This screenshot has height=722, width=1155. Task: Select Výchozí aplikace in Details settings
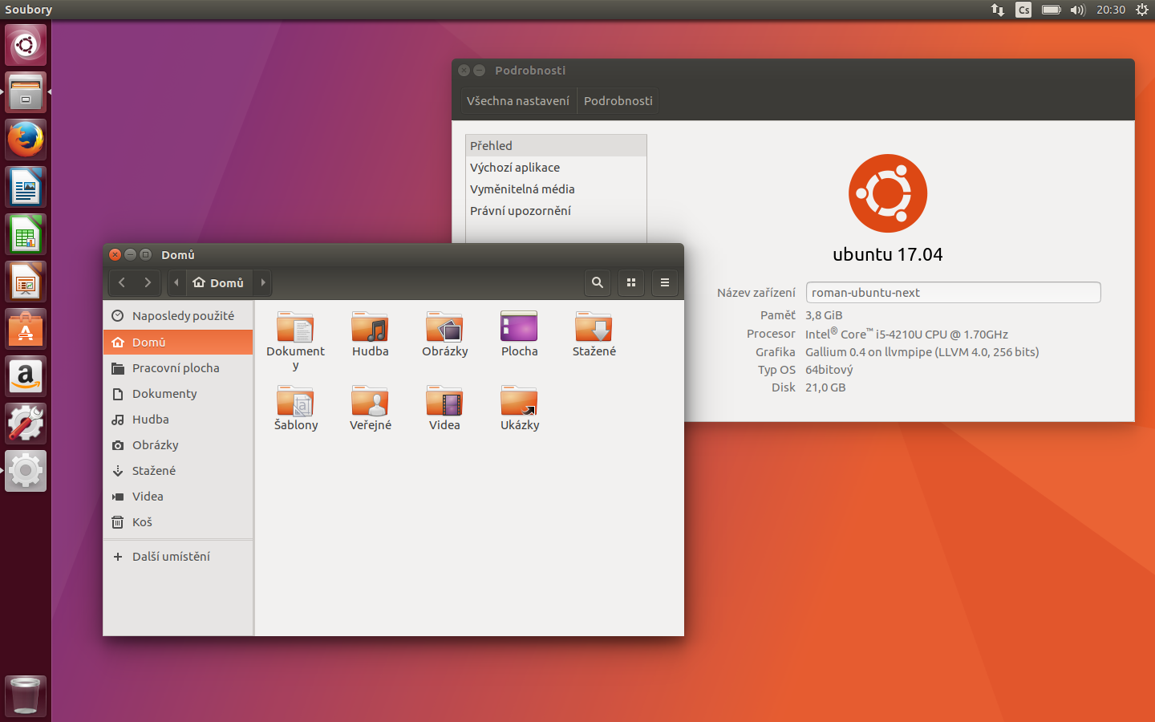pyautogui.click(x=514, y=167)
